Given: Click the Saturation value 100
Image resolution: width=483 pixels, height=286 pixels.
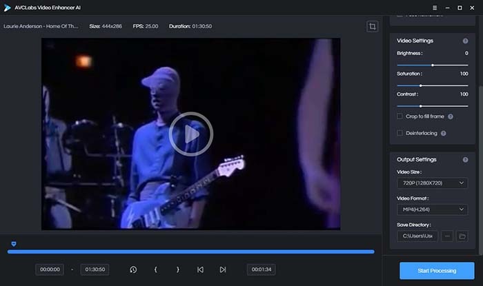Looking at the screenshot, I should [464, 74].
